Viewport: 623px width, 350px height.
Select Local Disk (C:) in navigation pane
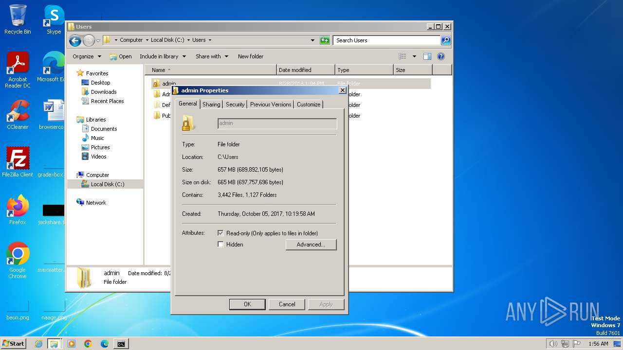pyautogui.click(x=107, y=184)
